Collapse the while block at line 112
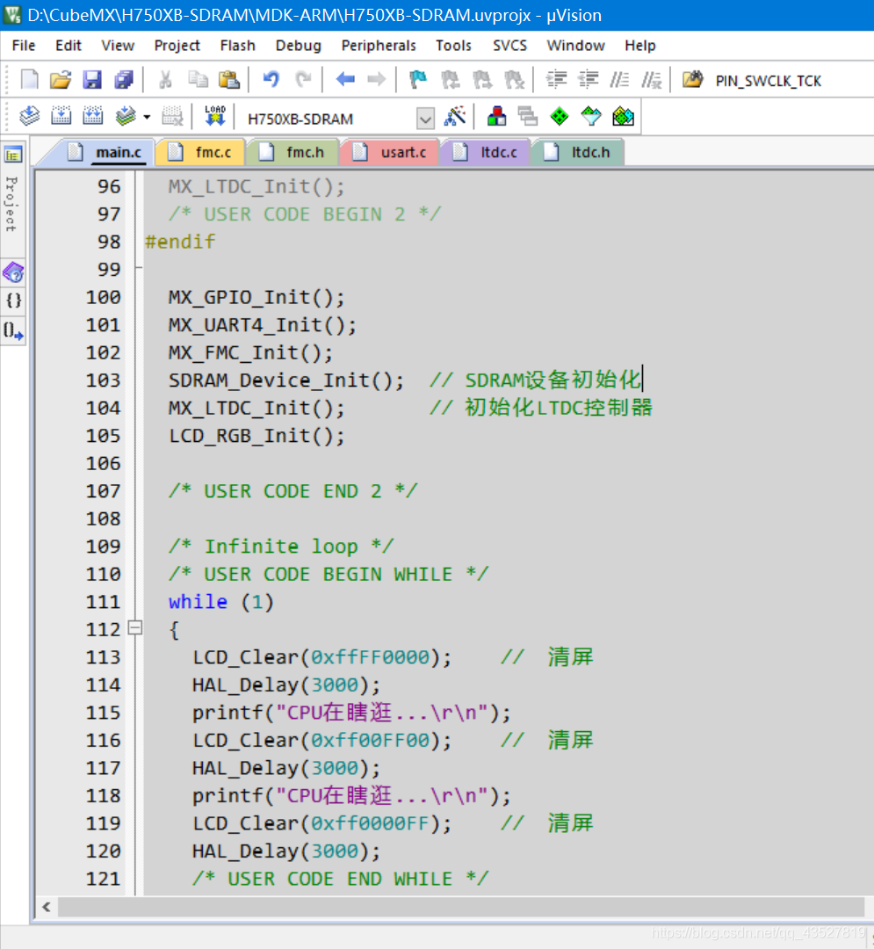Viewport: 874px width, 949px height. [x=135, y=628]
